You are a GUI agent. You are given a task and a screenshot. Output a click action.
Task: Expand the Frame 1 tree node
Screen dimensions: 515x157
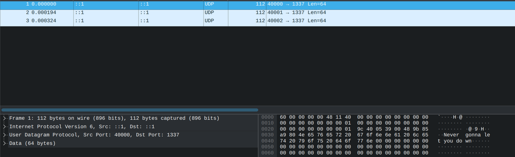pyautogui.click(x=4, y=118)
